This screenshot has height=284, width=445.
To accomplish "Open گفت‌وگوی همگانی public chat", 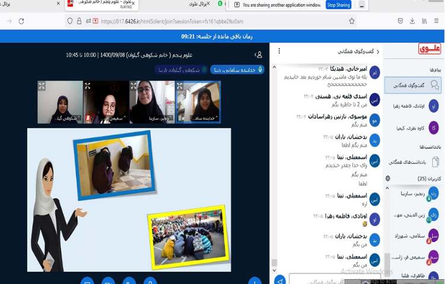I will click(x=413, y=85).
